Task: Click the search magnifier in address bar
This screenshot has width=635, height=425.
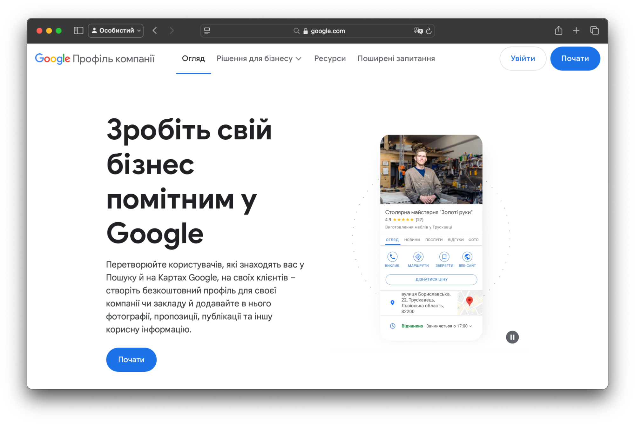Action: click(296, 31)
